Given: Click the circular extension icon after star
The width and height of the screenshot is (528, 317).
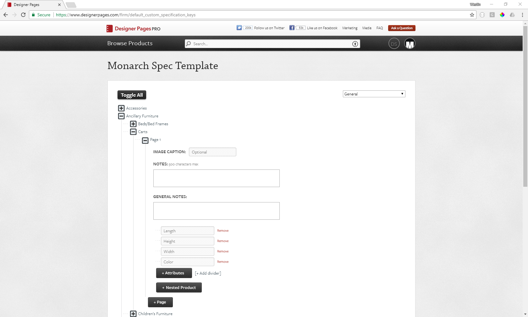Looking at the screenshot, I should [x=482, y=15].
